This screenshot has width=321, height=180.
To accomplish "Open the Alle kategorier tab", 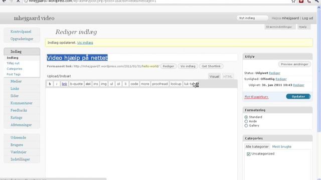I will tap(257, 146).
